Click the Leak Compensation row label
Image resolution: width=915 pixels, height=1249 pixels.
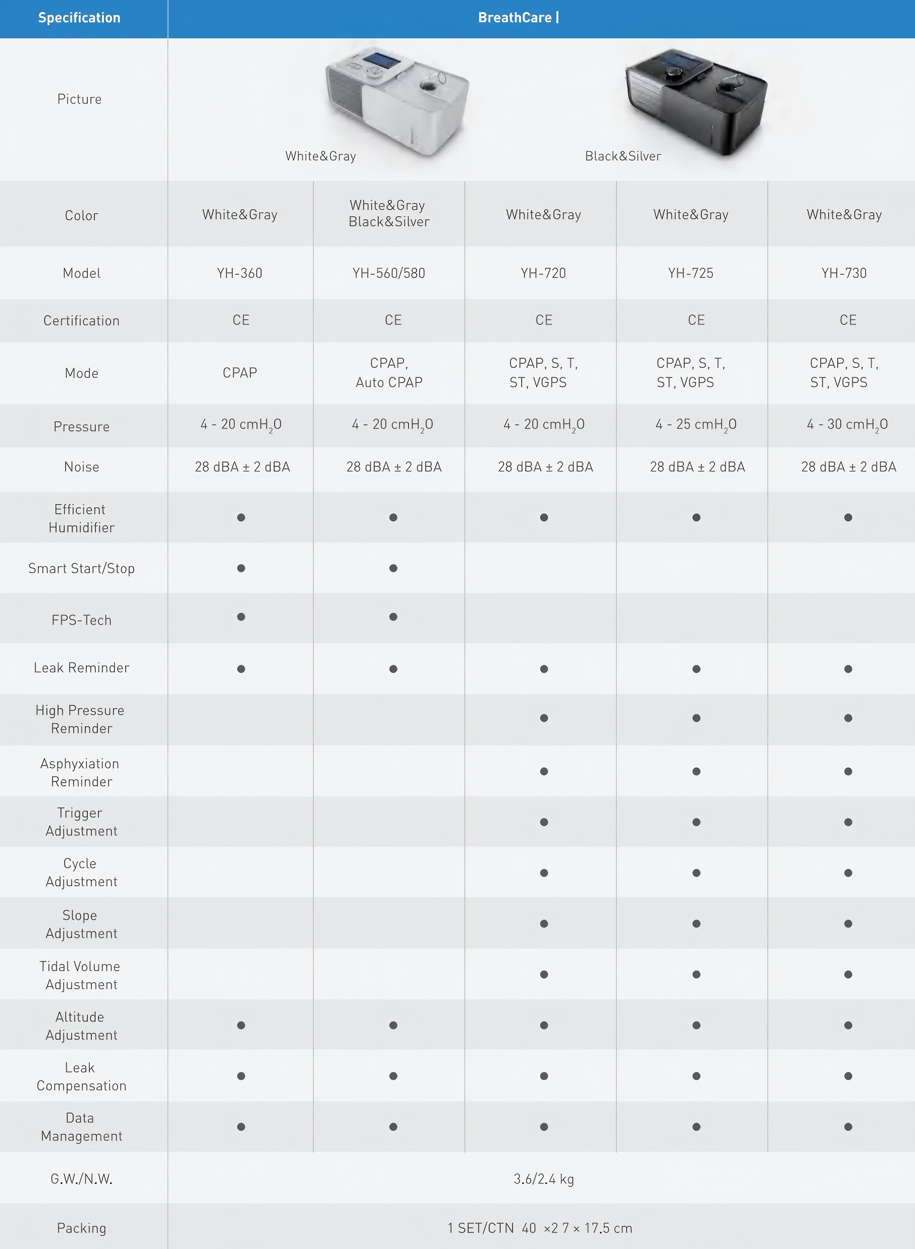[x=81, y=1077]
